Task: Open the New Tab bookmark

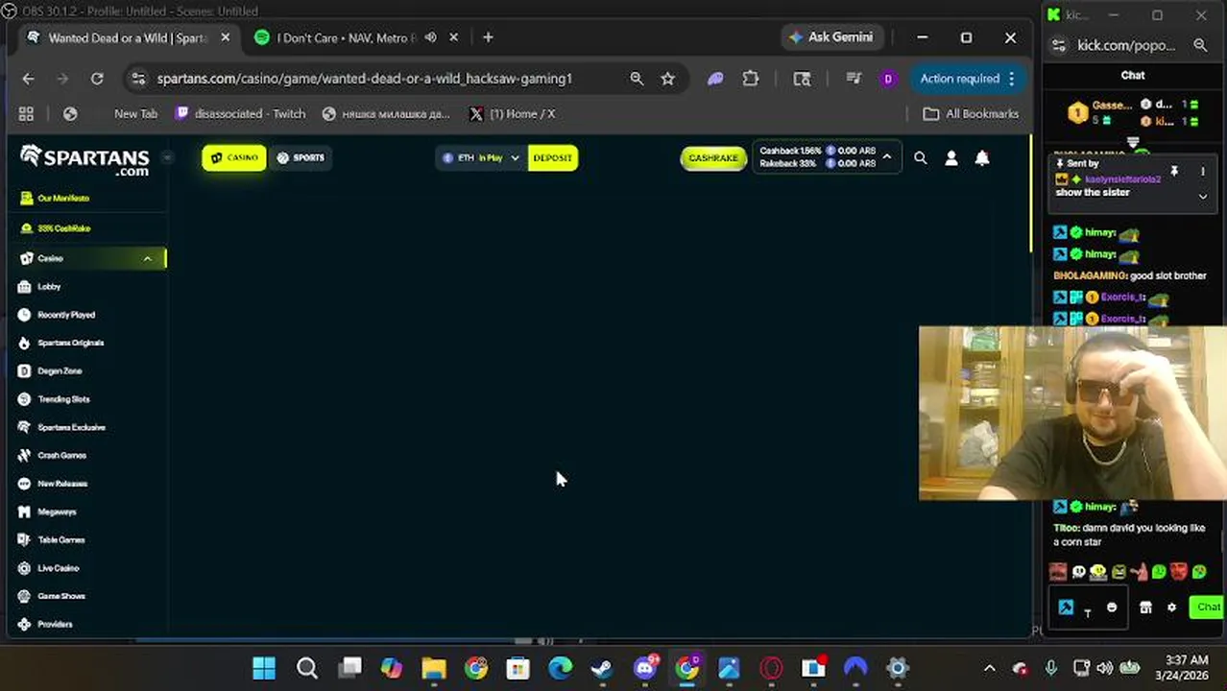Action: (135, 113)
